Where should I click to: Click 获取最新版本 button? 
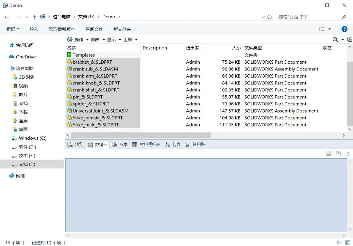62,29
